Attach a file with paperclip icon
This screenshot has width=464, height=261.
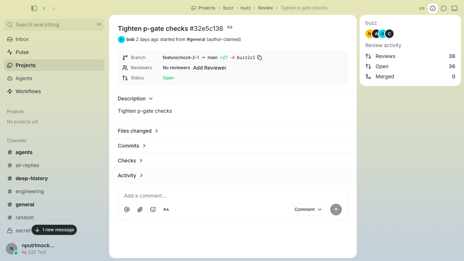pyautogui.click(x=140, y=210)
